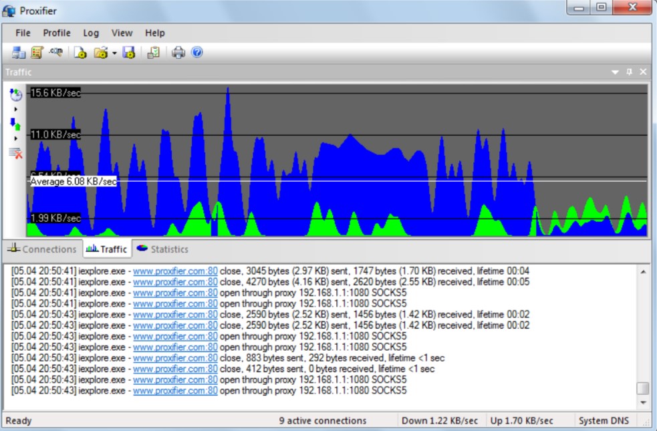Expand the open profile dropdown arrow
This screenshot has width=657, height=431.
click(x=114, y=53)
